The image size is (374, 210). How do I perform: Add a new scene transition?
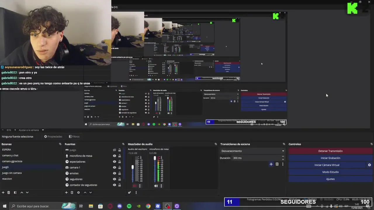(x=271, y=164)
